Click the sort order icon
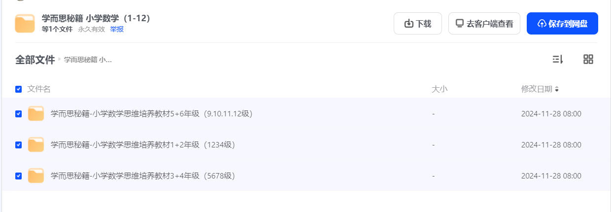Image resolution: width=611 pixels, height=212 pixels. [x=557, y=60]
